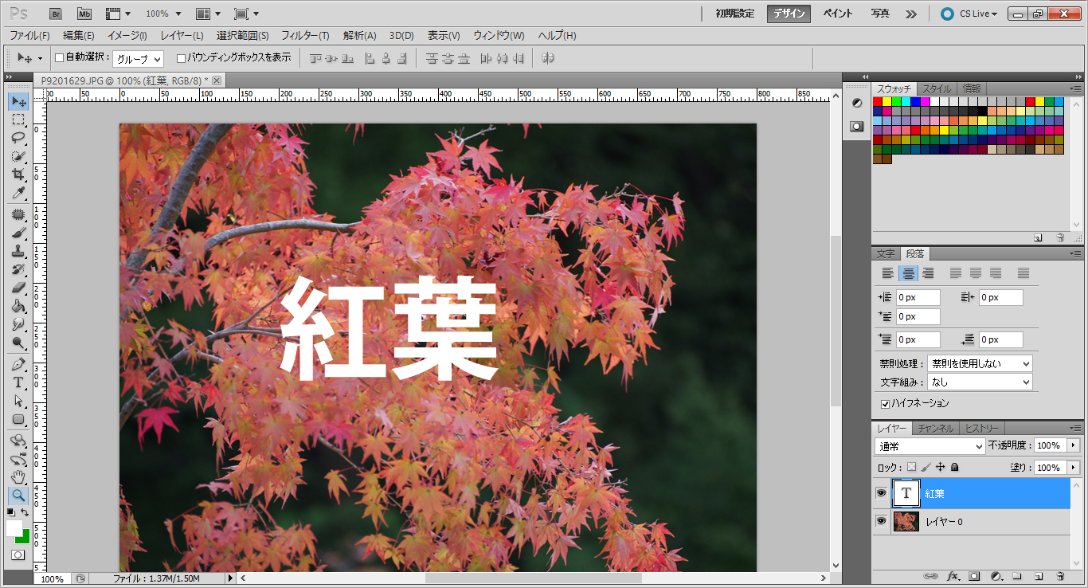Image resolution: width=1088 pixels, height=588 pixels.
Task: Select the Clone Stamp tool
Action: coord(18,252)
